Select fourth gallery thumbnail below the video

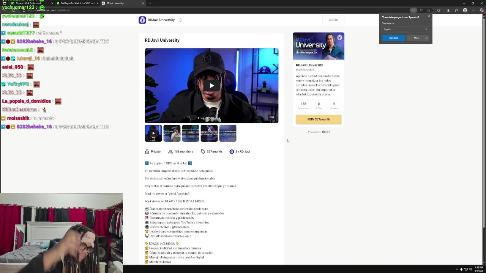[209, 133]
